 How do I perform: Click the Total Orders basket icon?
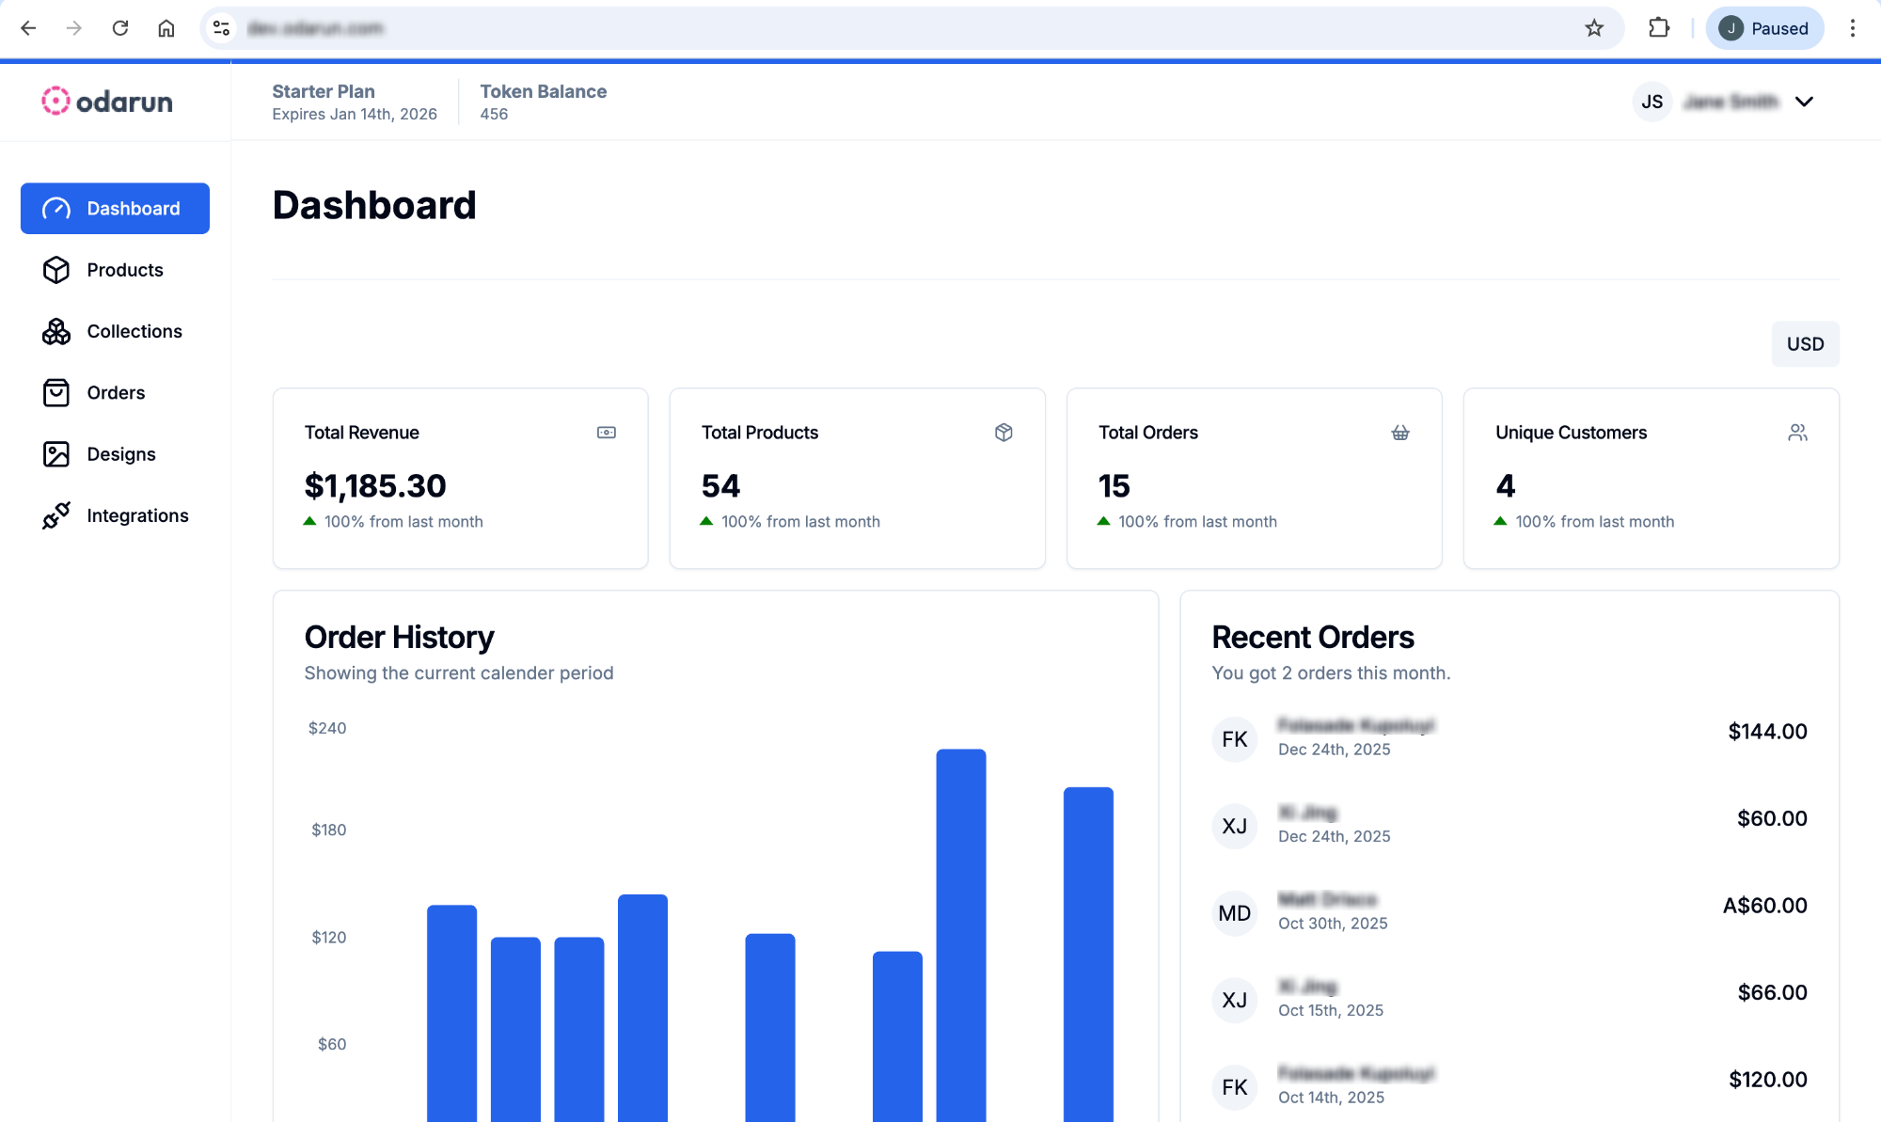(1400, 433)
